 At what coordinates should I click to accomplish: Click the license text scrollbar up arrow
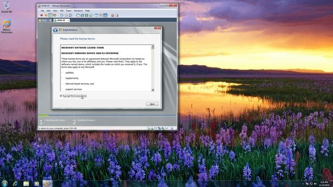pyautogui.click(x=152, y=46)
